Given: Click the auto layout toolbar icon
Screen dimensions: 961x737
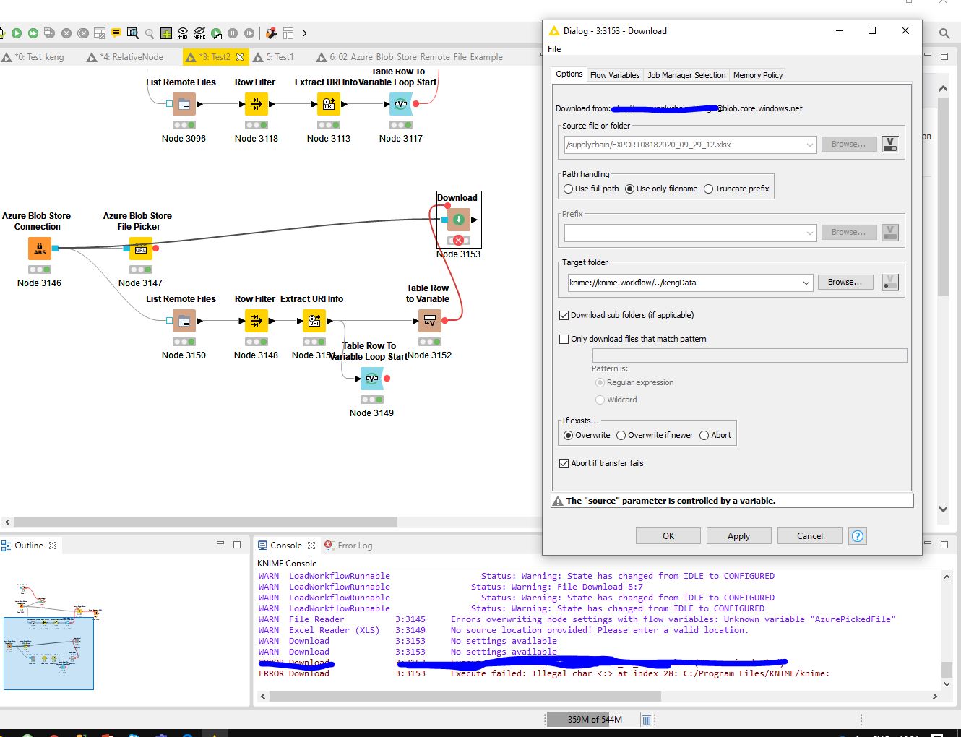Looking at the screenshot, I should click(288, 33).
